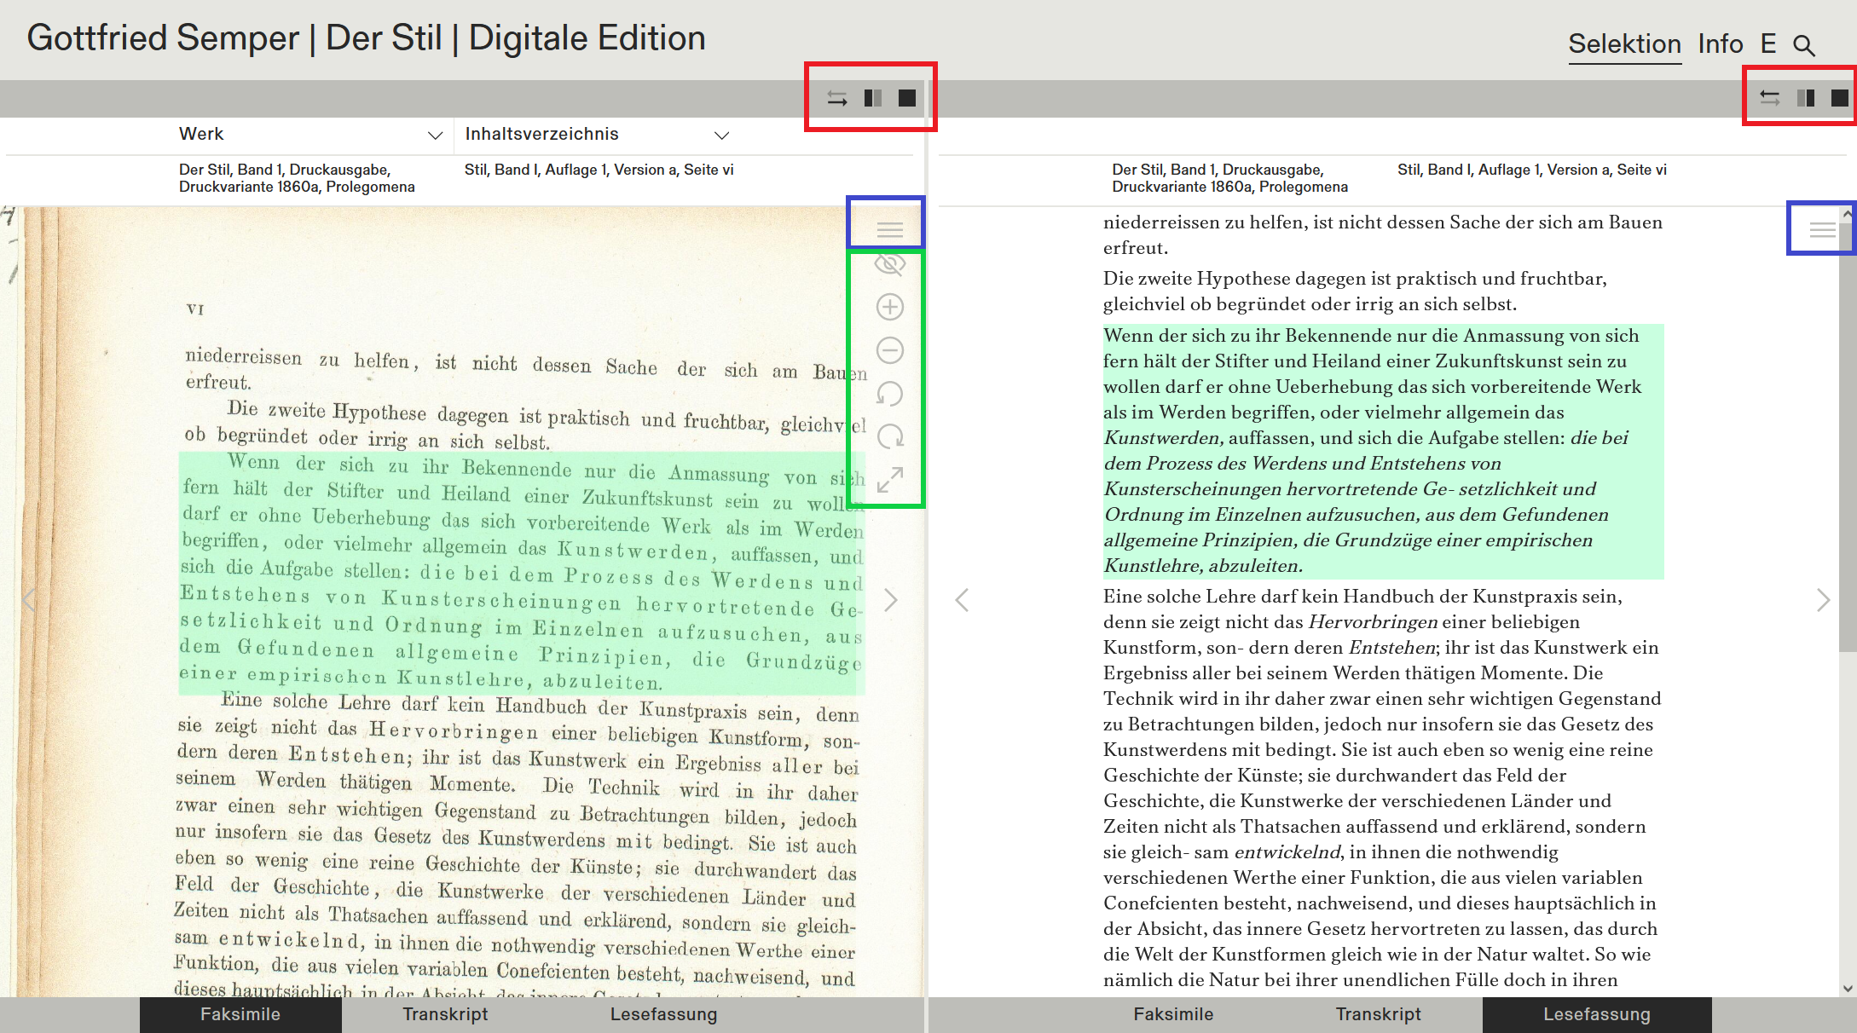Click the scroll-up arrow of right panel
The image size is (1857, 1033).
1848,215
